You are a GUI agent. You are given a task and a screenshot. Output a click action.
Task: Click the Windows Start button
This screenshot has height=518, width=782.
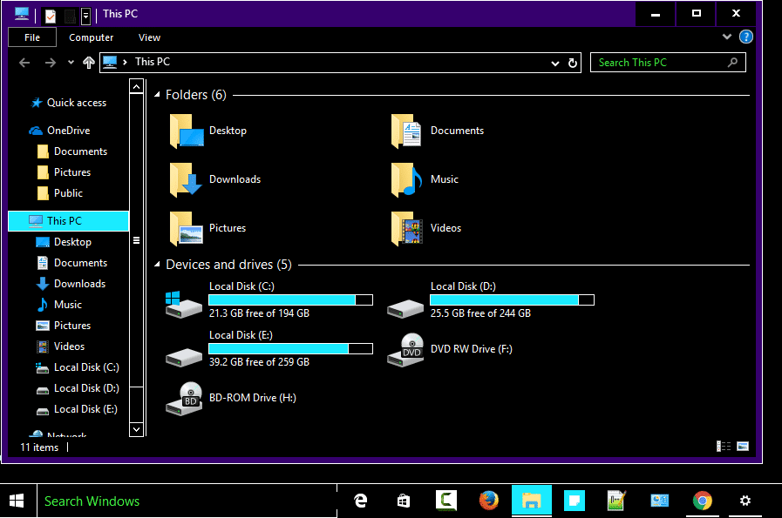[x=17, y=501]
